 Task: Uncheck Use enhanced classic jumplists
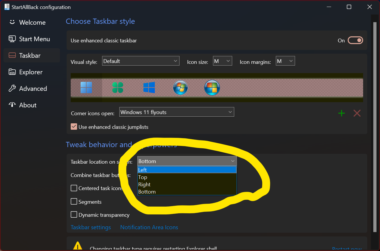coord(74,127)
